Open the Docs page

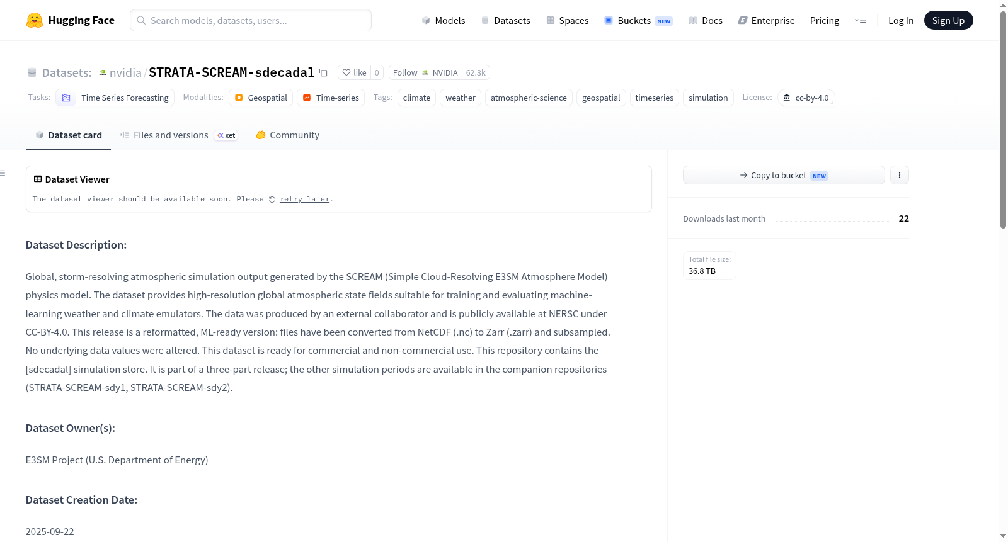[x=705, y=20]
